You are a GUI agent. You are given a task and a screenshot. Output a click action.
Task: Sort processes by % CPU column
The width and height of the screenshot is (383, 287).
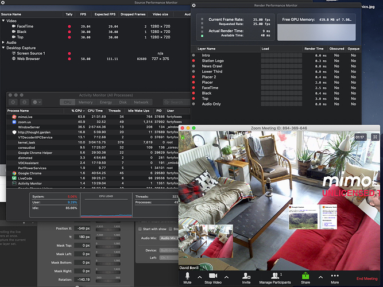point(78,111)
